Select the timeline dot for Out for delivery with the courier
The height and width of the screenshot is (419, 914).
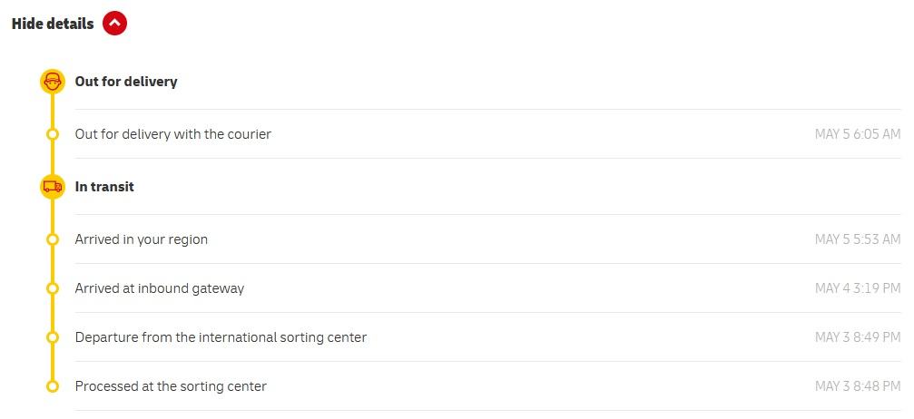coord(53,134)
